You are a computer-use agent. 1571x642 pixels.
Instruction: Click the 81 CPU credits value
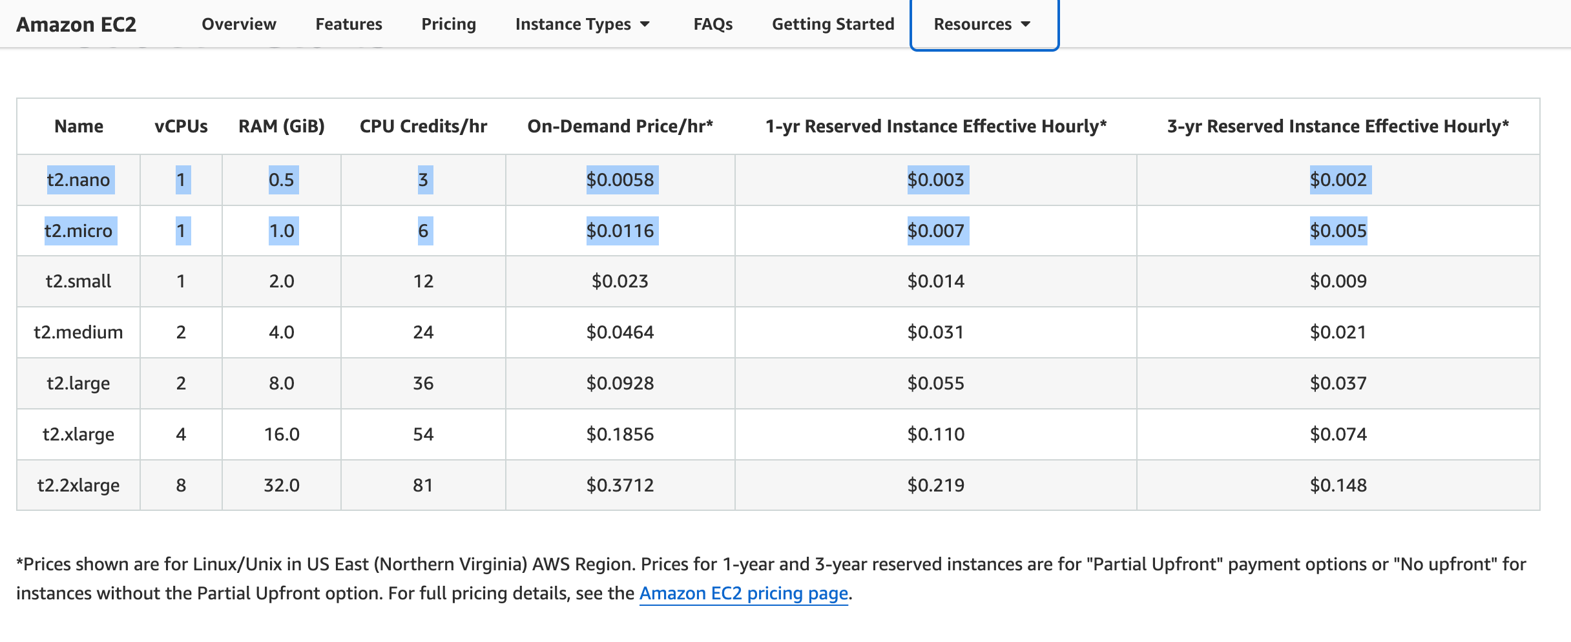pos(423,485)
